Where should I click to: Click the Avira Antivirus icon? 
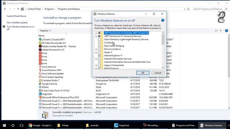point(40,67)
